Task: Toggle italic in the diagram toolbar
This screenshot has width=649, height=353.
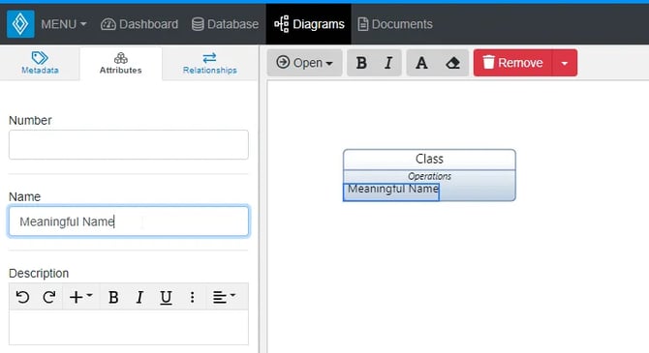Action: click(x=388, y=63)
